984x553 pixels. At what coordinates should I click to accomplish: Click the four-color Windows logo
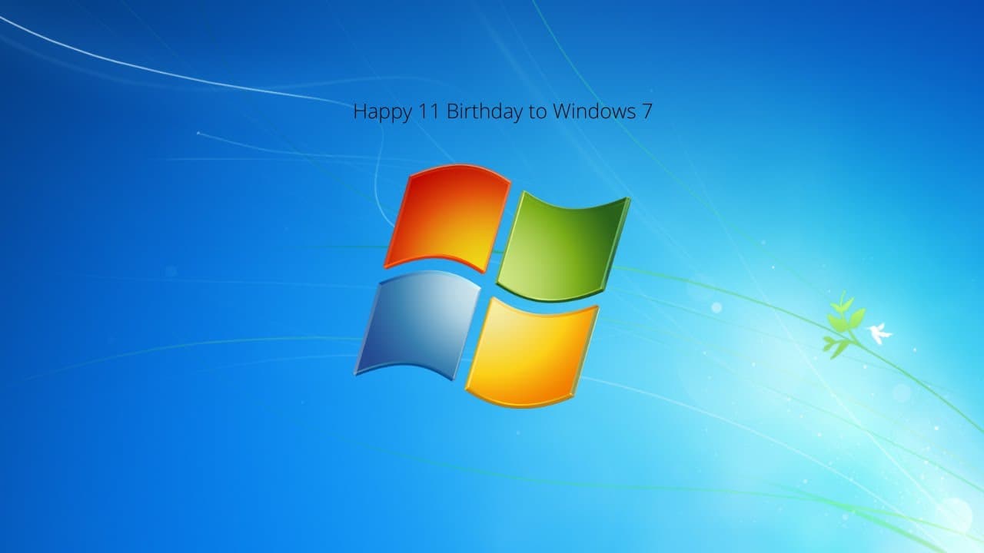tap(492, 286)
